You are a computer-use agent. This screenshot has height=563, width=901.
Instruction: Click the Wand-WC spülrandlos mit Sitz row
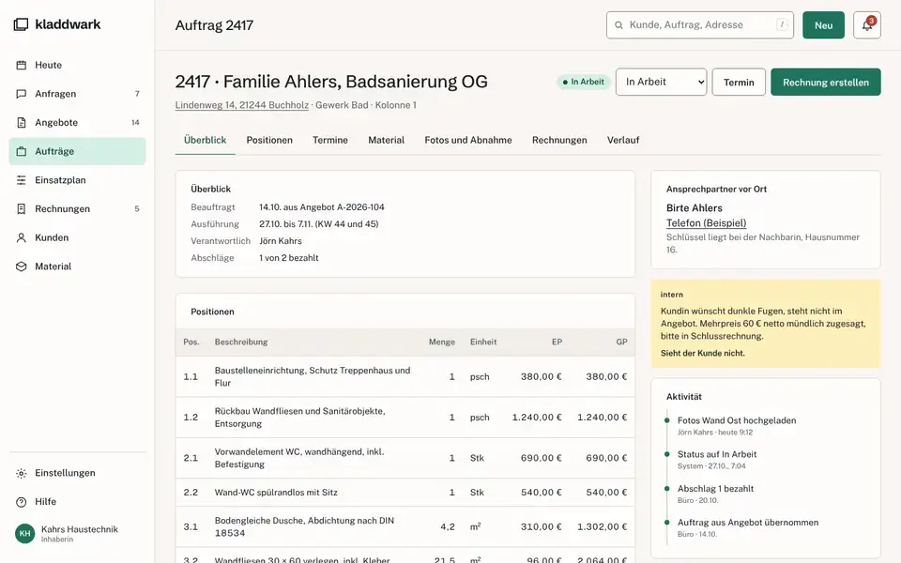(x=405, y=493)
